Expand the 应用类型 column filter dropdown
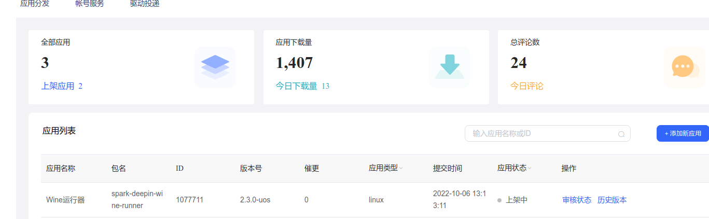The image size is (709, 219). click(x=401, y=168)
